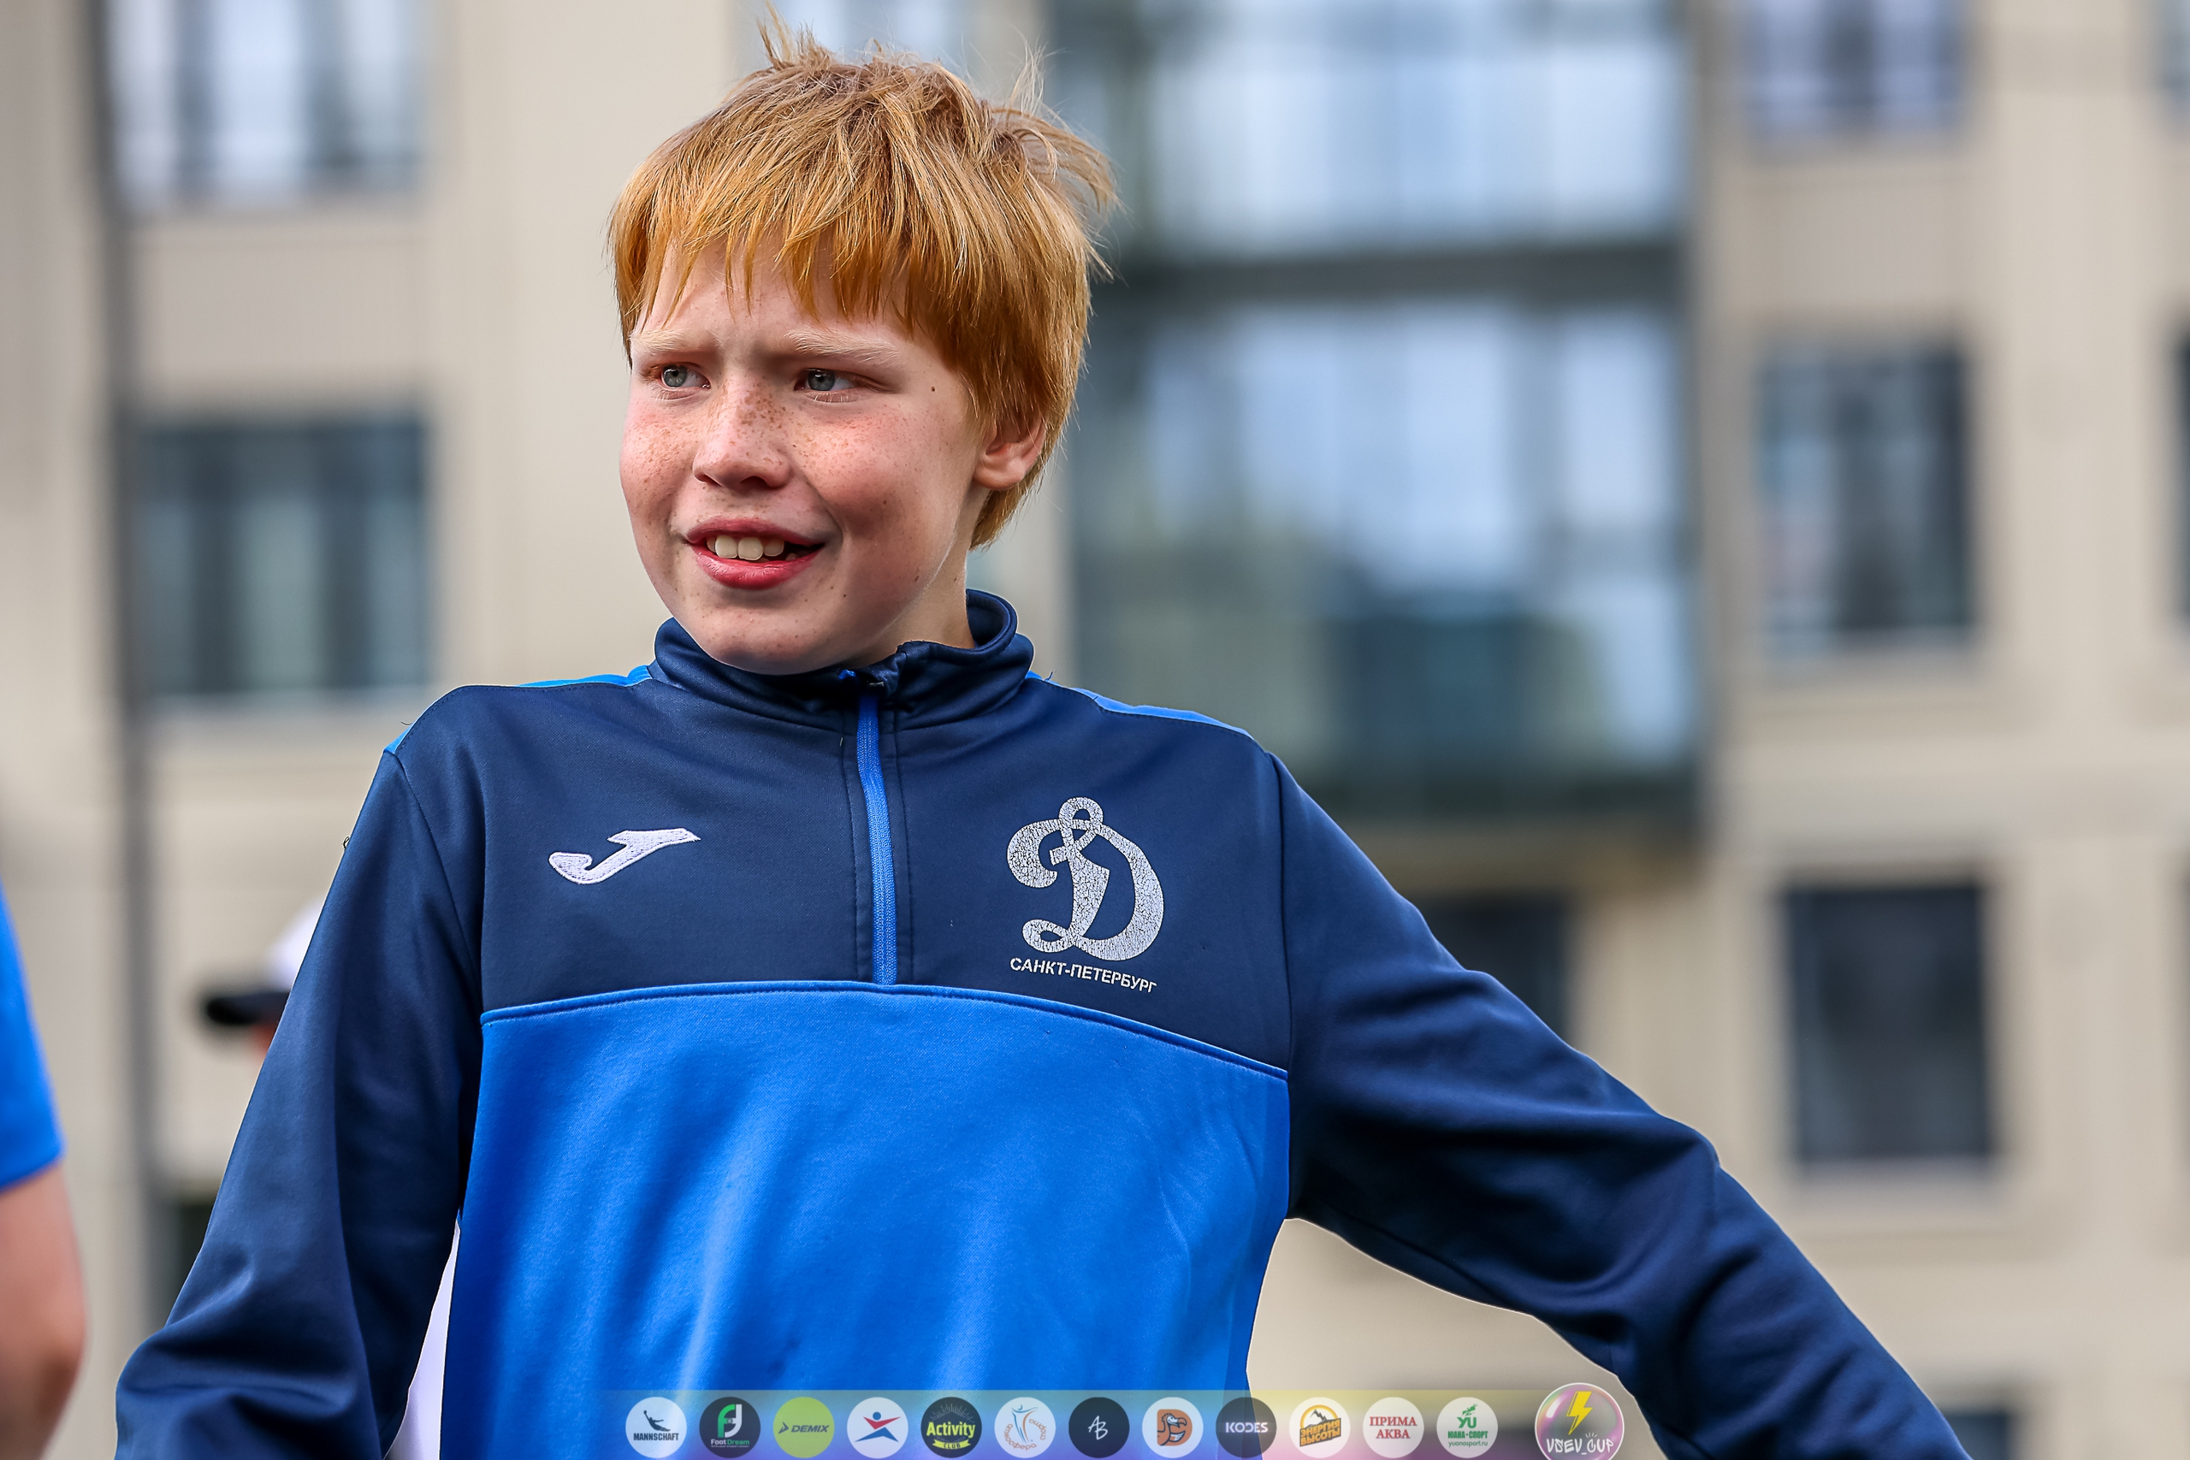The image size is (2190, 1460).
Task: Click the orange dodo bird icon
Action: pyautogui.click(x=1172, y=1427)
